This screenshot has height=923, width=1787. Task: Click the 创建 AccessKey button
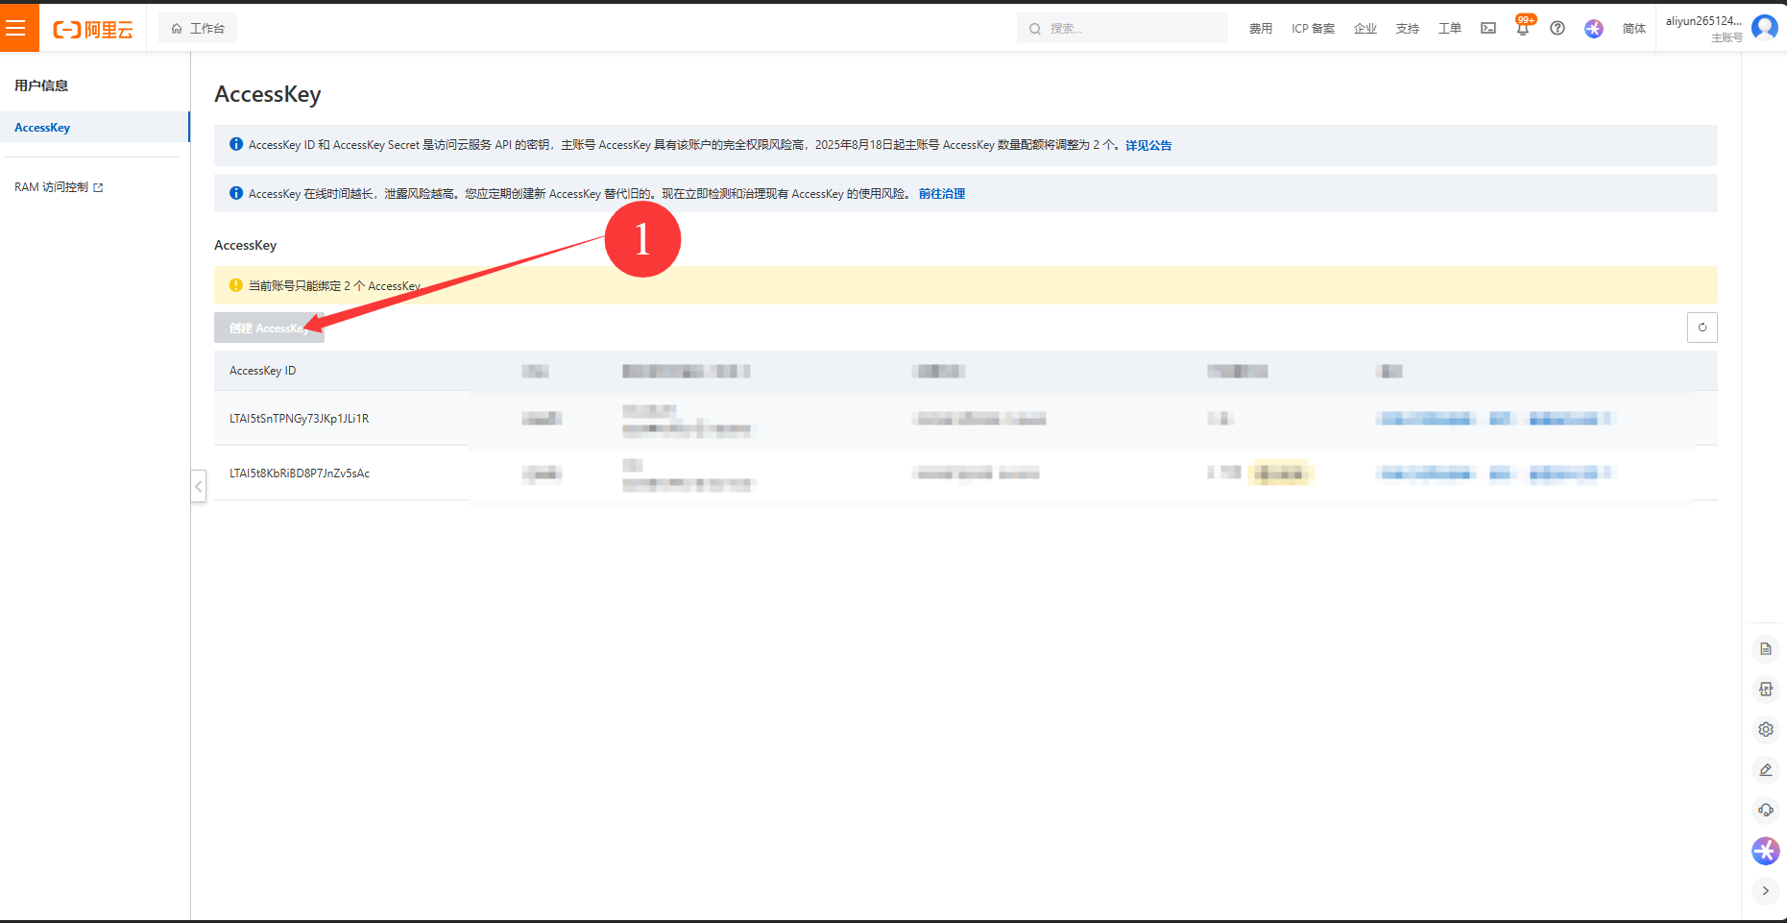[269, 328]
